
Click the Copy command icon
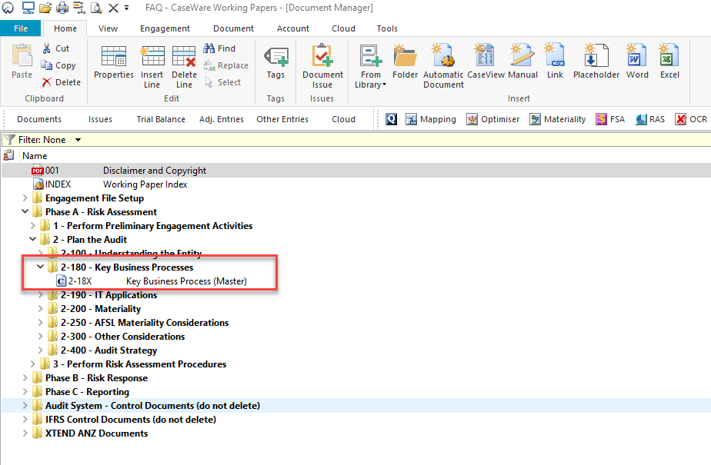47,65
